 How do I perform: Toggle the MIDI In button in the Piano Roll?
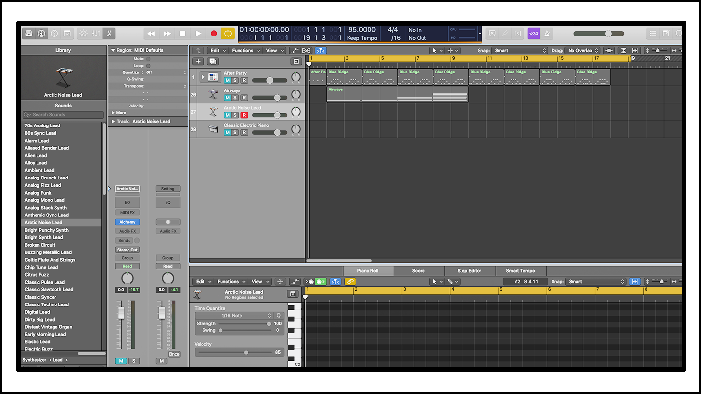coord(310,281)
